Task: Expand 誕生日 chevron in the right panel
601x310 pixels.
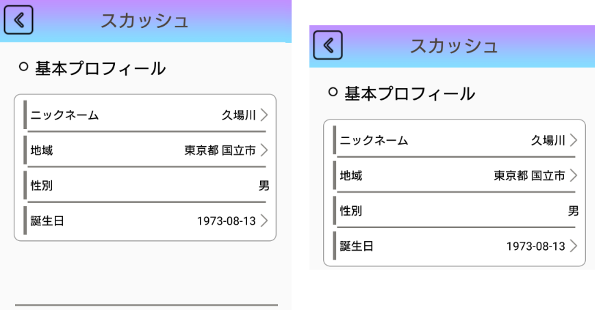Action: click(x=574, y=246)
